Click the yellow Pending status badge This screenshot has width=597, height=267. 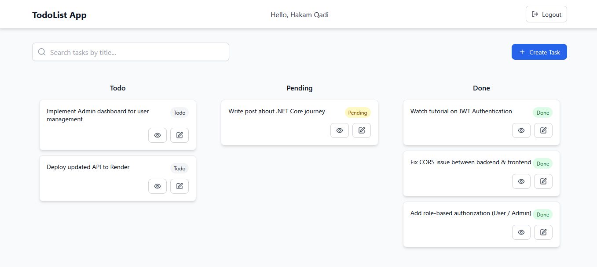358,113
